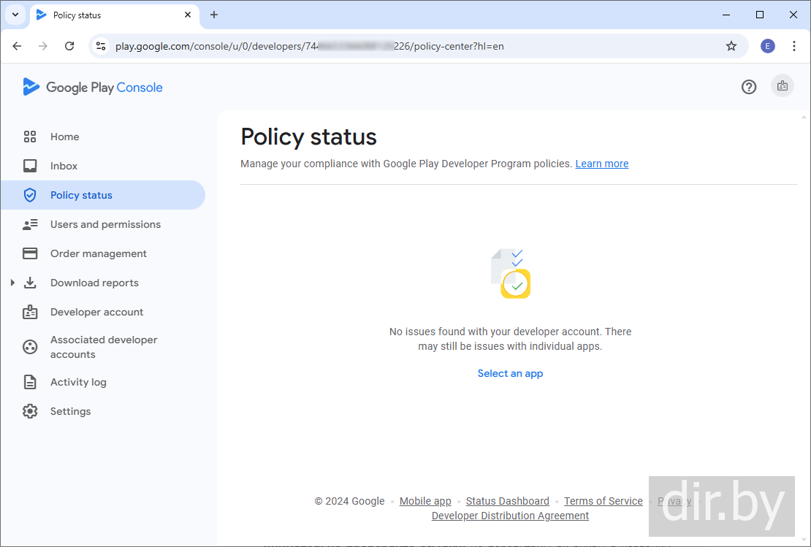The image size is (811, 547).
Task: Reload the page with refresh button
Action: (x=69, y=46)
